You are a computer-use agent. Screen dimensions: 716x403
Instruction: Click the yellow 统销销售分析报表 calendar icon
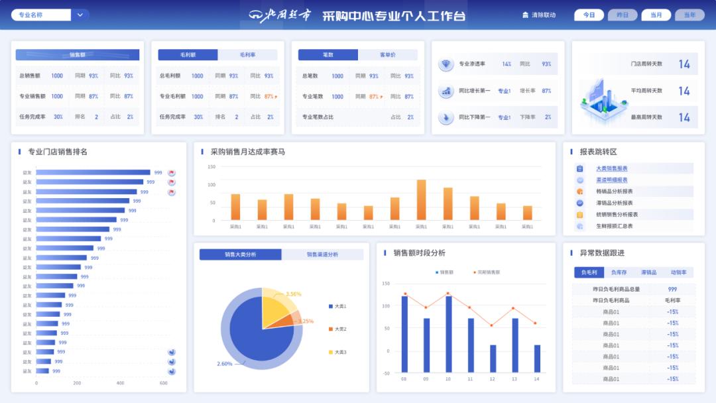[x=579, y=214]
